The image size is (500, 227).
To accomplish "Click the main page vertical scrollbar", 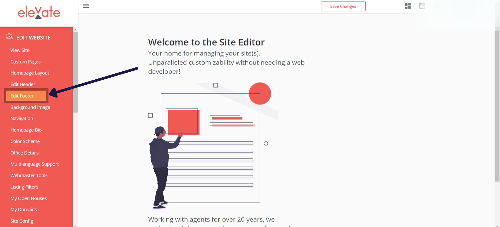I will [497, 104].
